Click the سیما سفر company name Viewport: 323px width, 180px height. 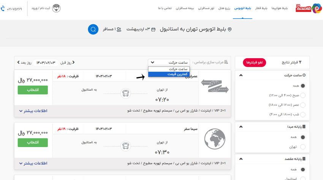click(x=190, y=129)
